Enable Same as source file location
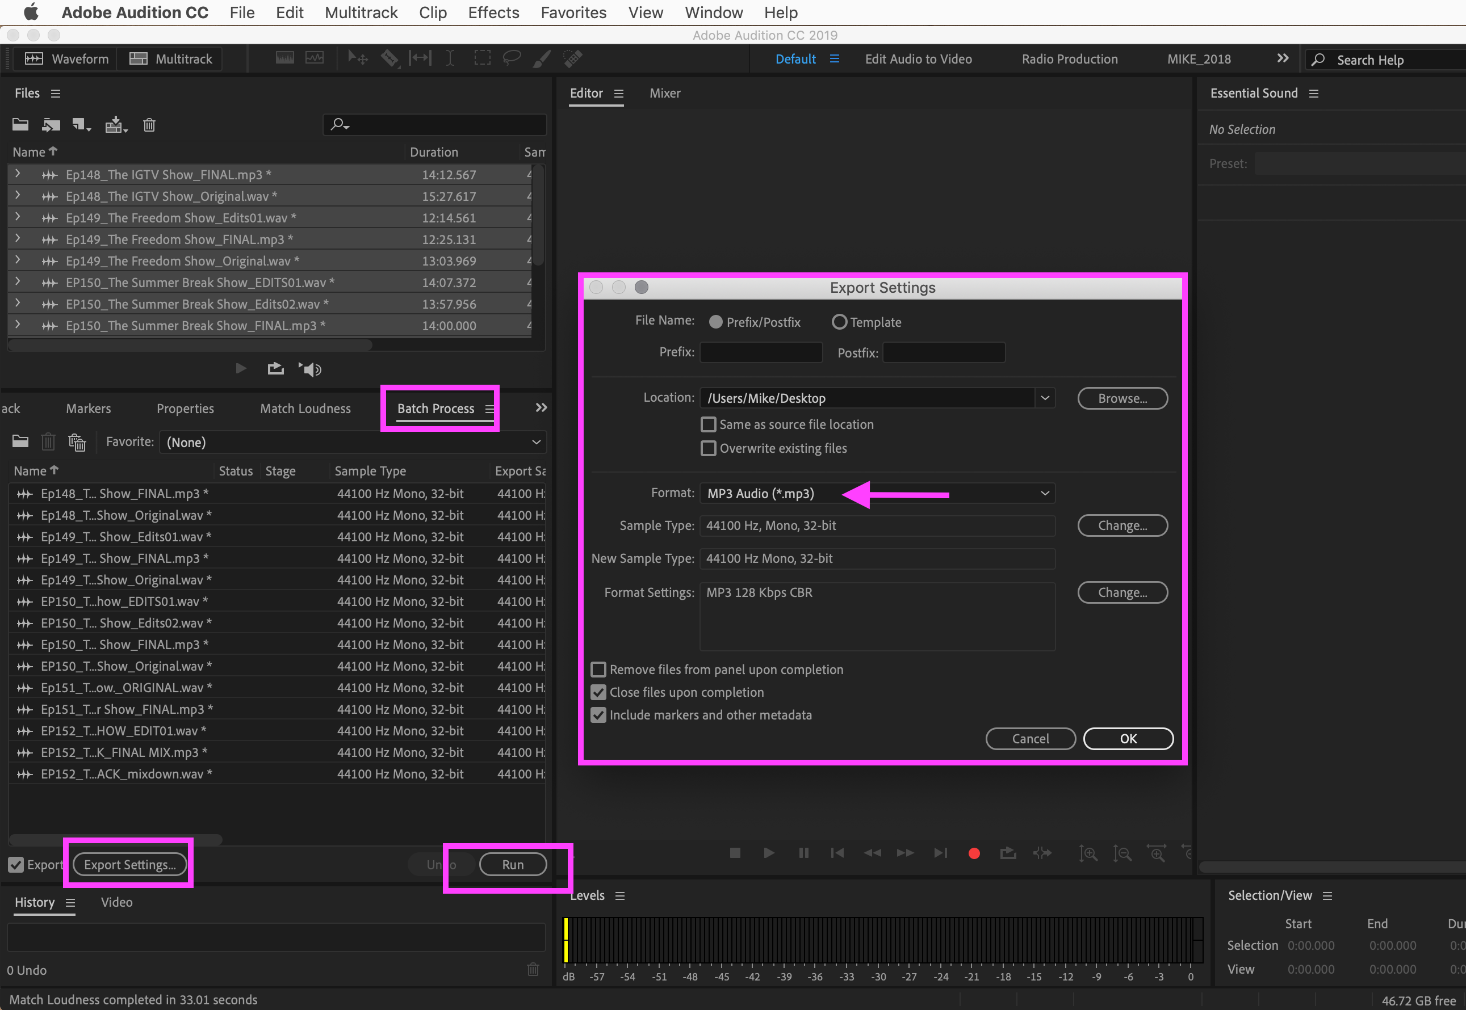Image resolution: width=1466 pixels, height=1010 pixels. [709, 424]
